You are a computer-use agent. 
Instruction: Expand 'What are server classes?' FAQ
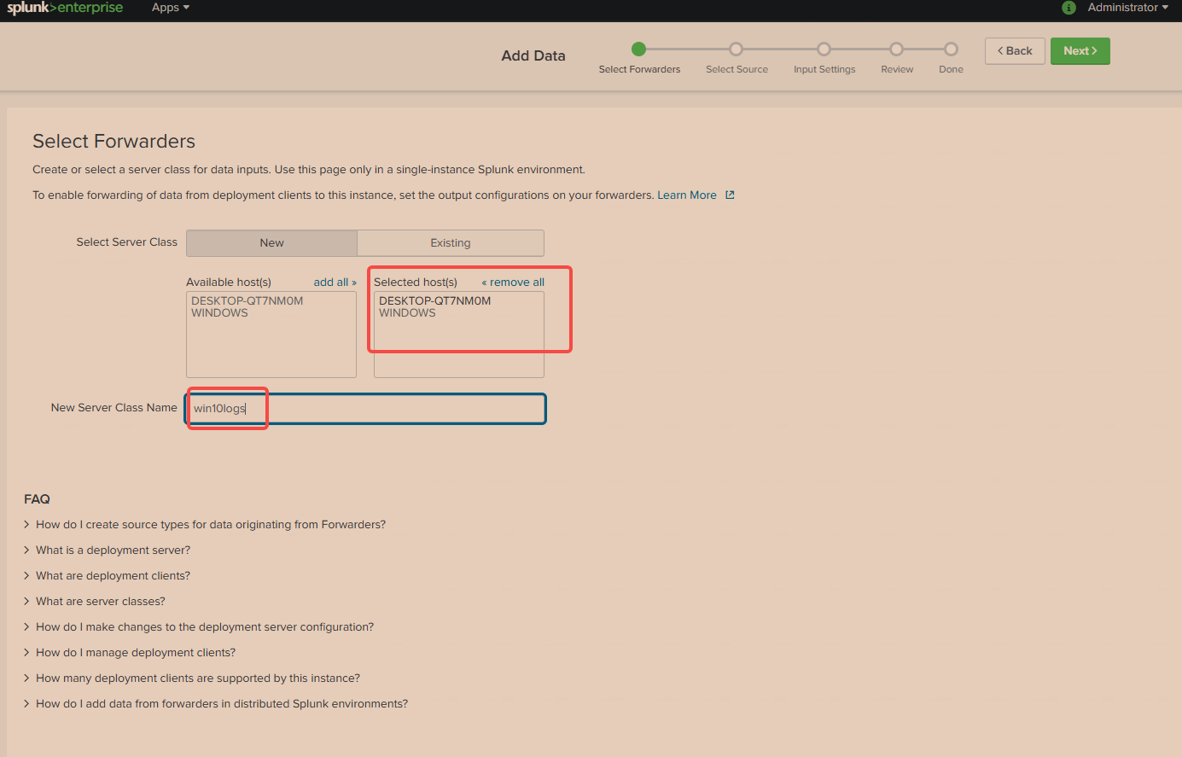coord(95,602)
